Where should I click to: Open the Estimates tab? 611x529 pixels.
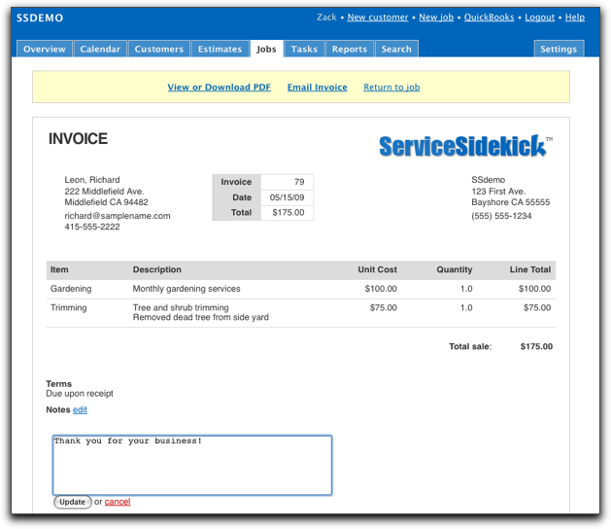pos(220,50)
